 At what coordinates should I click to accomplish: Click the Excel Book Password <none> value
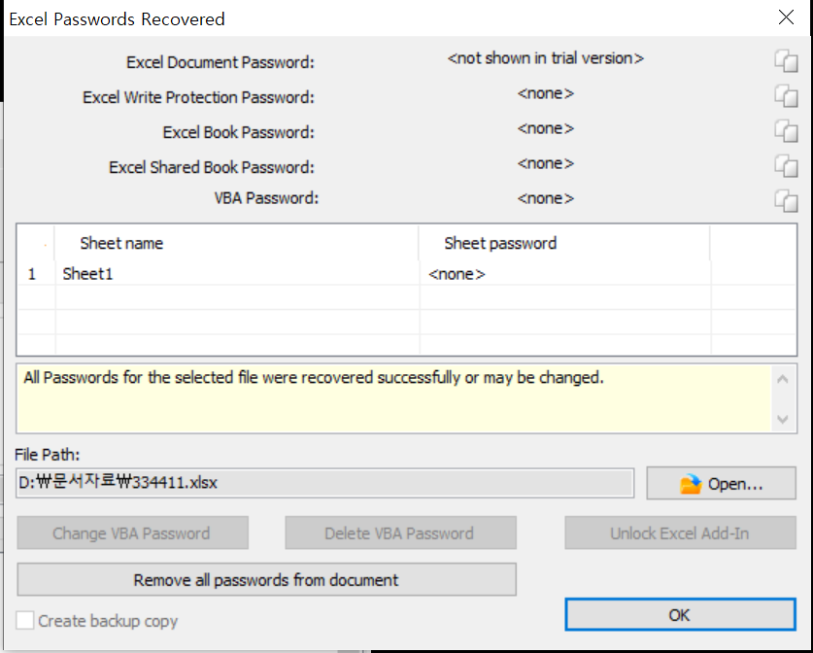pyautogui.click(x=546, y=128)
